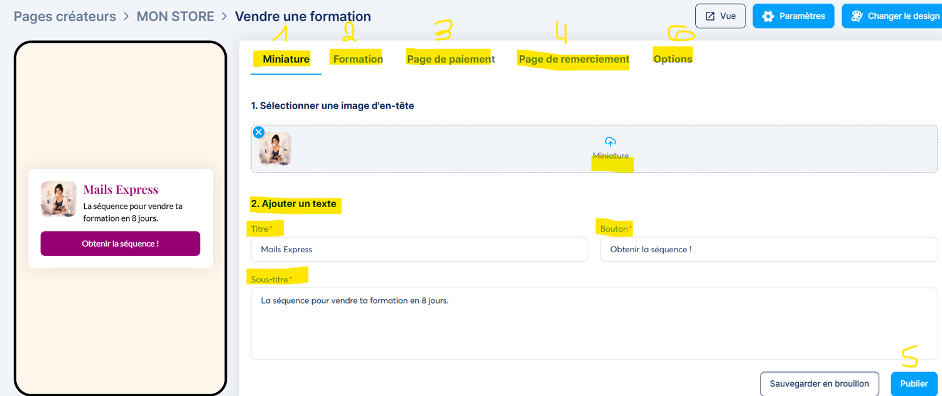Click the preview card profile image
Screen dimensions: 942x396
coord(58,199)
